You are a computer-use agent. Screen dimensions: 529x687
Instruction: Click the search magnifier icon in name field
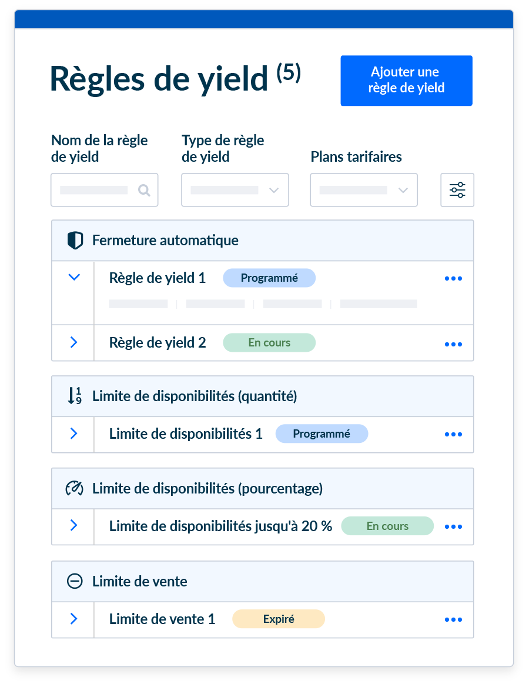tap(144, 190)
